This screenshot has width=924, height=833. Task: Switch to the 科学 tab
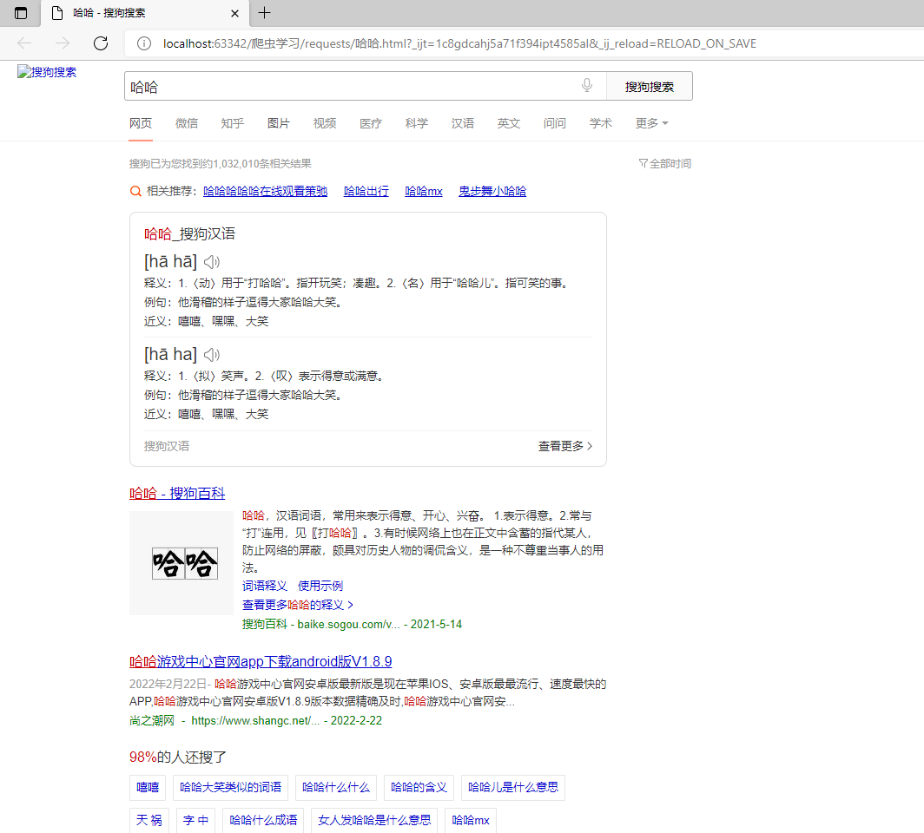click(417, 123)
